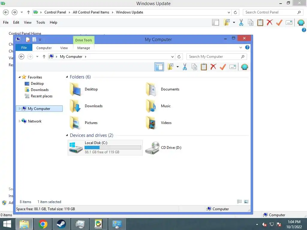307x230 pixels.
Task: Open the Manage tab under Drive Tools
Action: point(84,48)
